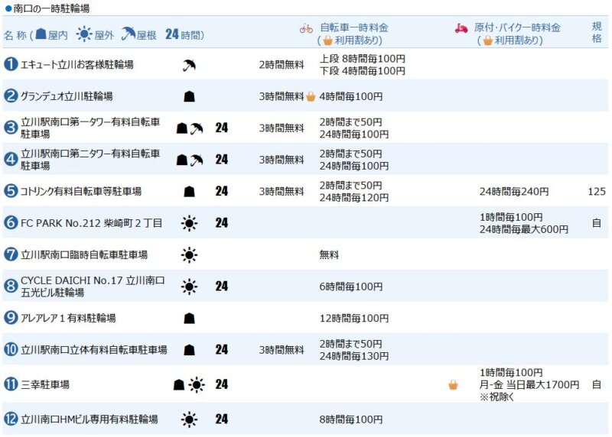Click 2時間無料 in エキュート立川 row
The height and width of the screenshot is (437, 612).
tap(282, 65)
